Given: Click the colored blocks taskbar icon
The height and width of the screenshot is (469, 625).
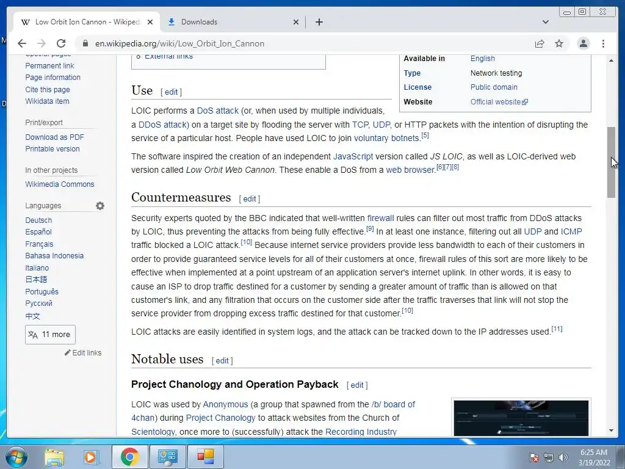Looking at the screenshot, I should pos(205,457).
